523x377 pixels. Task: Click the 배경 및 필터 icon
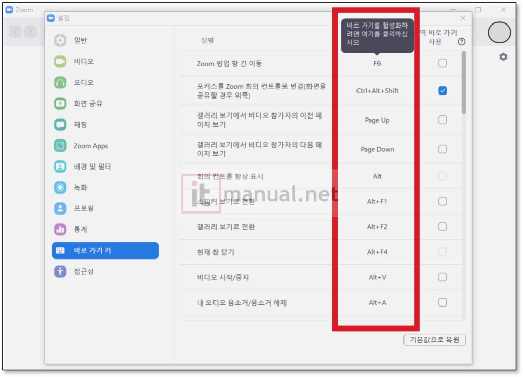click(x=60, y=167)
